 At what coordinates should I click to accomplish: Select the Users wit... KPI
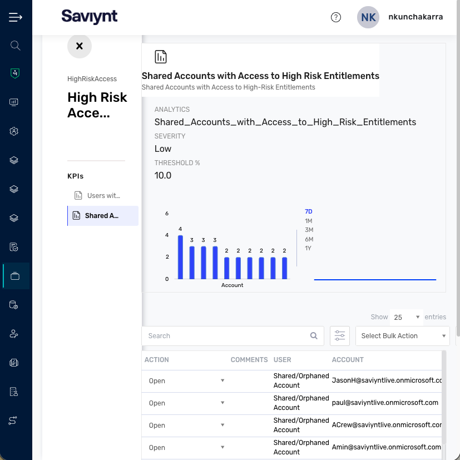pyautogui.click(x=103, y=195)
